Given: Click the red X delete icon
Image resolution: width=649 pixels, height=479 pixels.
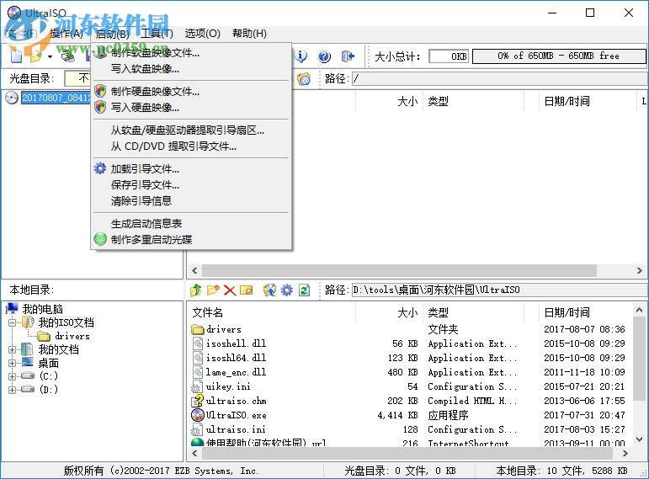Looking at the screenshot, I should [230, 290].
